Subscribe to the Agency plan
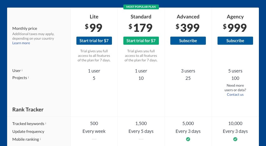 [x=235, y=41]
